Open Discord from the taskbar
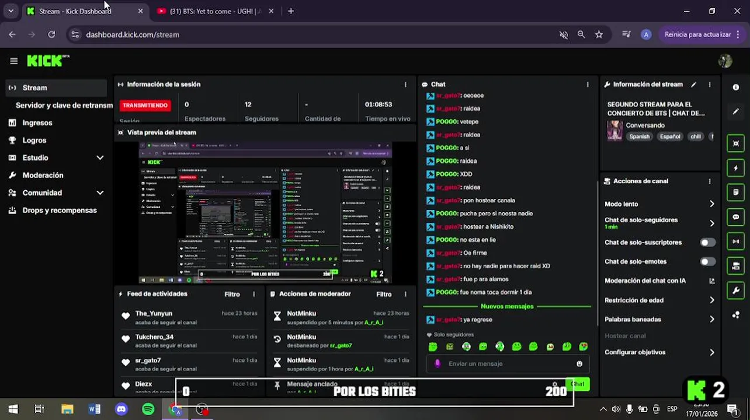 pyautogui.click(x=121, y=409)
